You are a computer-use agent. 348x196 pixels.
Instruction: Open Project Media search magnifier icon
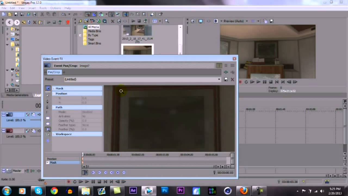tap(167, 21)
